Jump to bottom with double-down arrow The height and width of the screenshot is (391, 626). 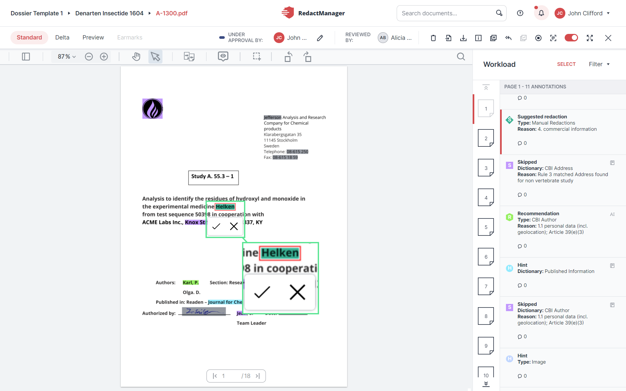coord(486,384)
